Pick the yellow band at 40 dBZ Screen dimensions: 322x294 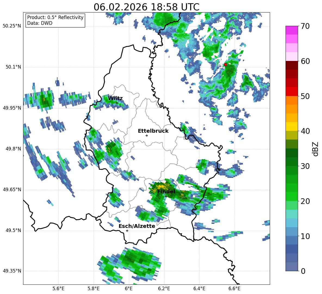click(x=292, y=127)
